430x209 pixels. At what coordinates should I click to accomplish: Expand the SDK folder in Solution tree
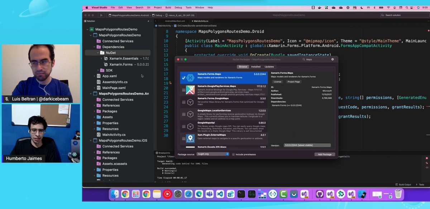click(98, 71)
